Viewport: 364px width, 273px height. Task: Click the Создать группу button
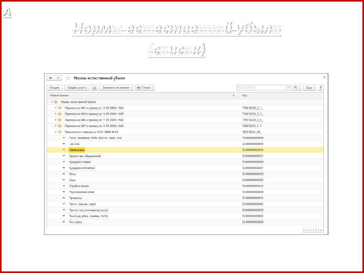pyautogui.click(x=77, y=87)
